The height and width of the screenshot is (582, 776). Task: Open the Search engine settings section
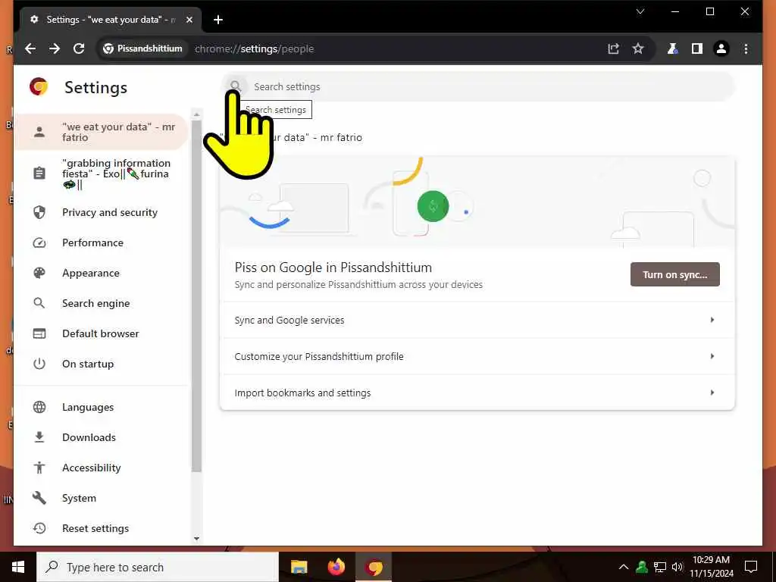(102, 303)
